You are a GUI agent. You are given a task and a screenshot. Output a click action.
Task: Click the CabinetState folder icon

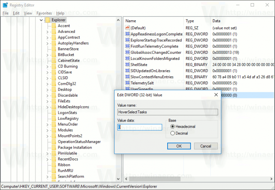click(x=54, y=61)
